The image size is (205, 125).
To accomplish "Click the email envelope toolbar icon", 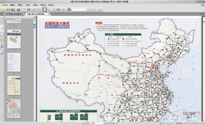I will click(x=23, y=10).
